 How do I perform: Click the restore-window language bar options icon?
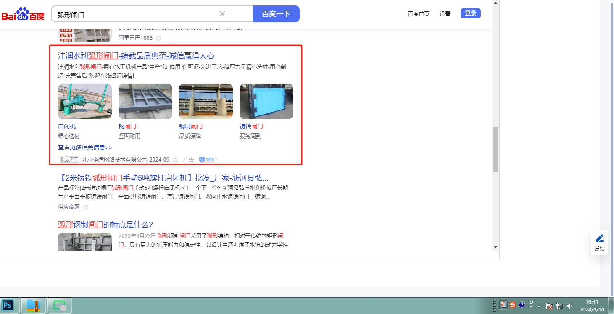tap(531, 302)
